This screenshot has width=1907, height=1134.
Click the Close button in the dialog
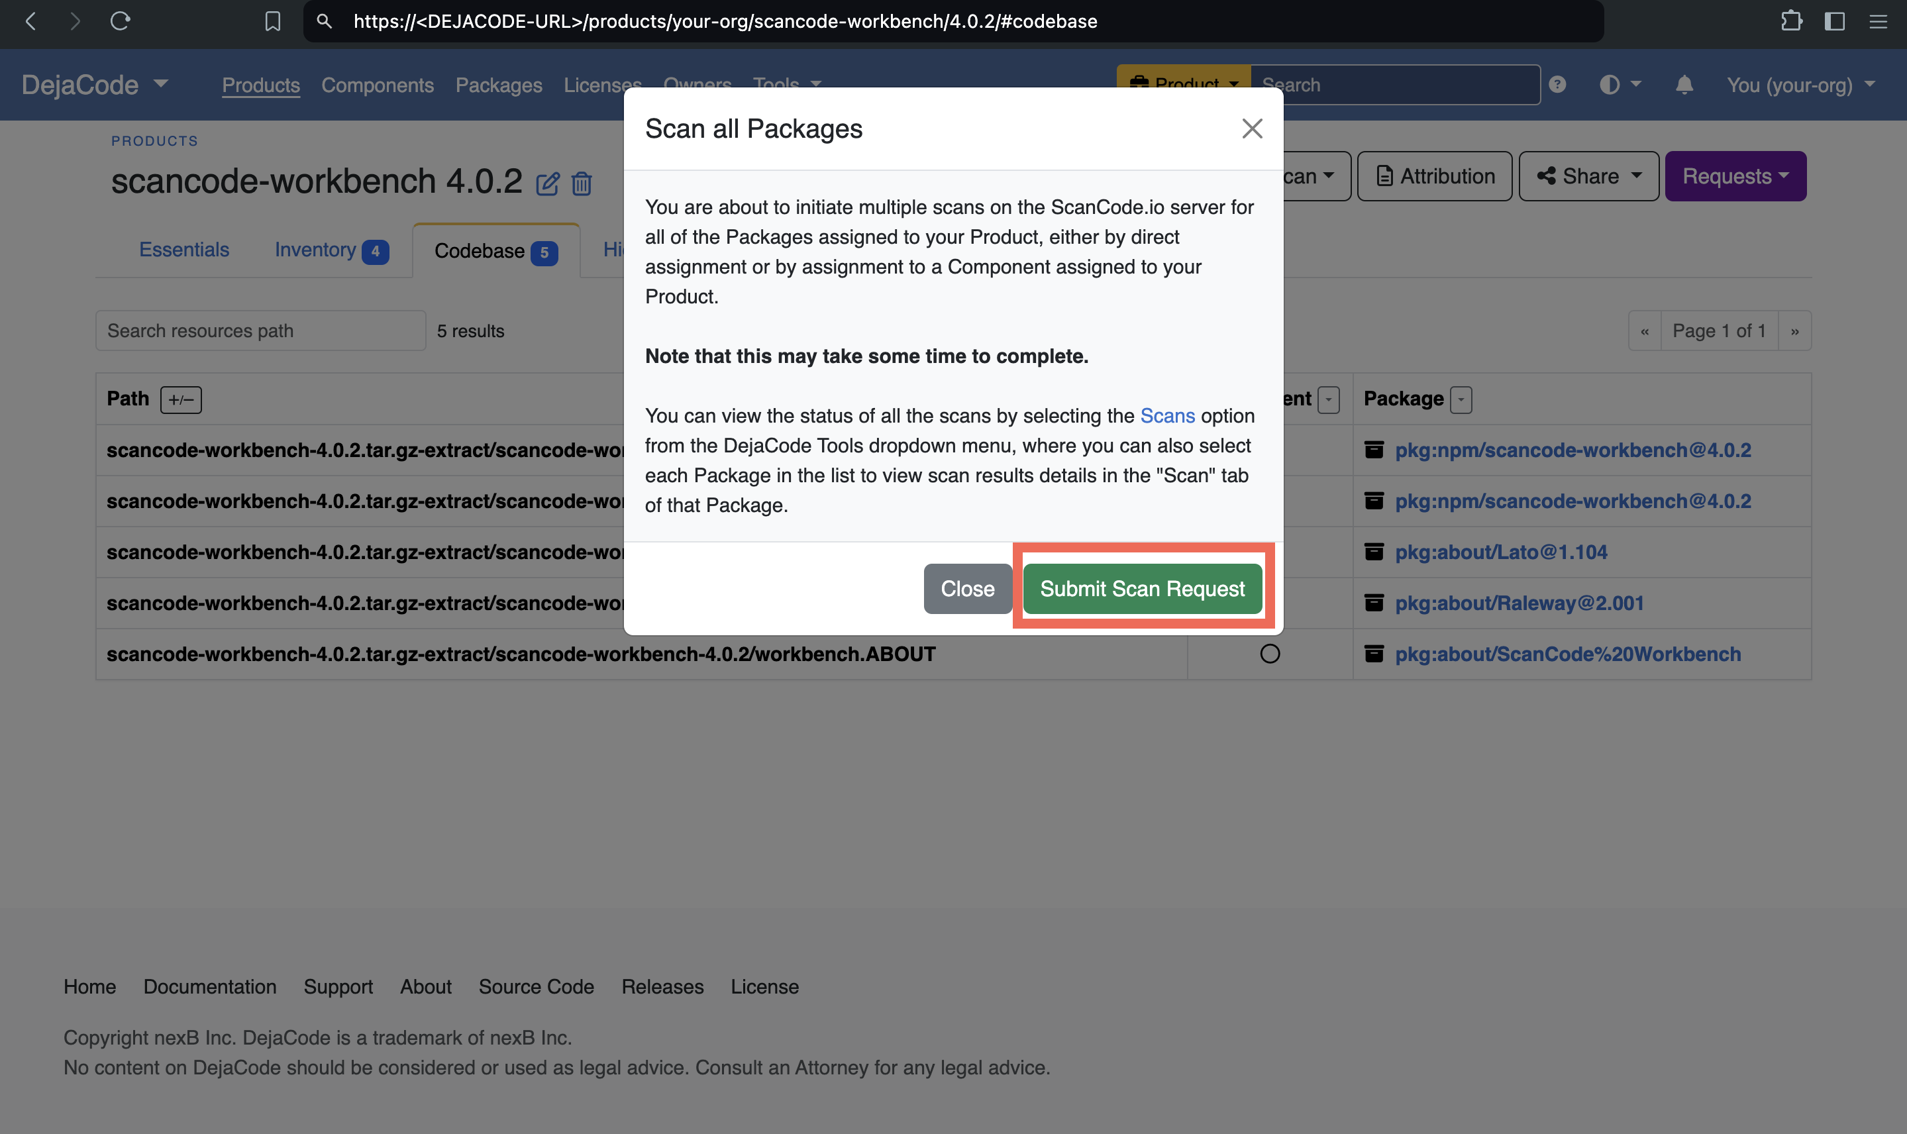[x=967, y=588]
